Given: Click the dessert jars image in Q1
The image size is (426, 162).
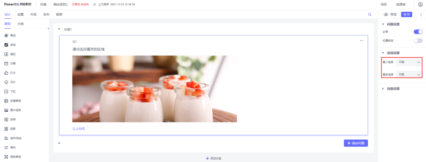Looking at the screenshot, I should (x=154, y=89).
